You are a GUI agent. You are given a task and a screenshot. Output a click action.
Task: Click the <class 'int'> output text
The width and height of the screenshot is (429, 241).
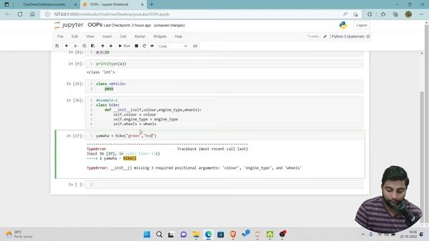101,72
